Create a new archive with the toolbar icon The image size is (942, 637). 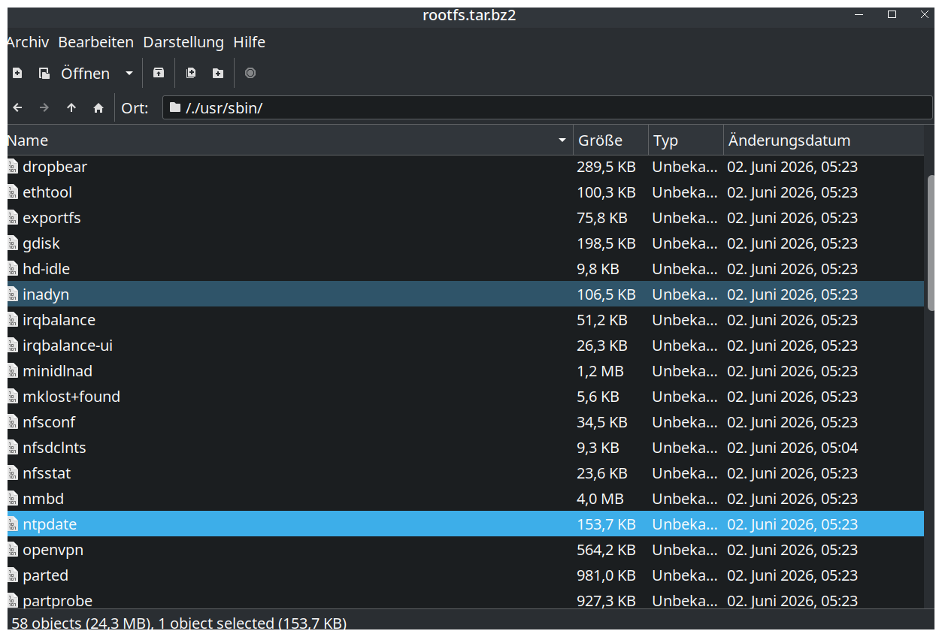tap(17, 73)
